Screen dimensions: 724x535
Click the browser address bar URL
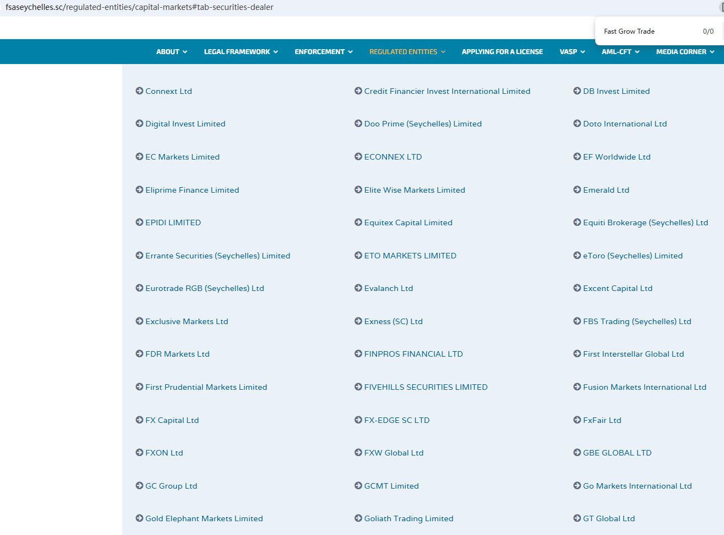point(139,7)
